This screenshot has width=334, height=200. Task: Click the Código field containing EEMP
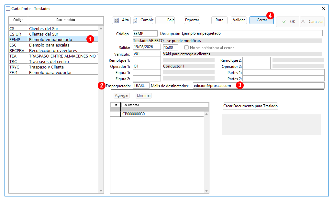pos(145,33)
